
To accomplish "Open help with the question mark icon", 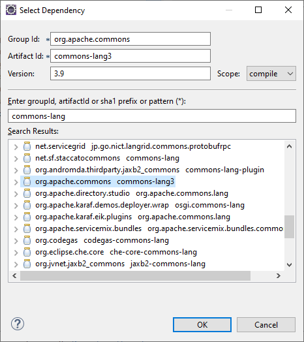I will pyautogui.click(x=18, y=324).
